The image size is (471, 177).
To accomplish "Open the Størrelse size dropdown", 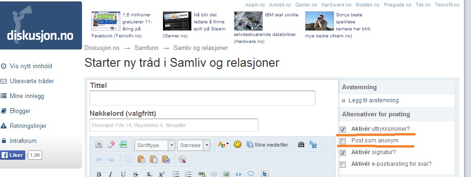I will pyautogui.click(x=194, y=145).
